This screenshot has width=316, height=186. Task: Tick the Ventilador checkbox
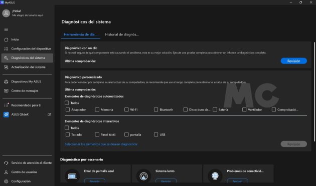pyautogui.click(x=244, y=109)
